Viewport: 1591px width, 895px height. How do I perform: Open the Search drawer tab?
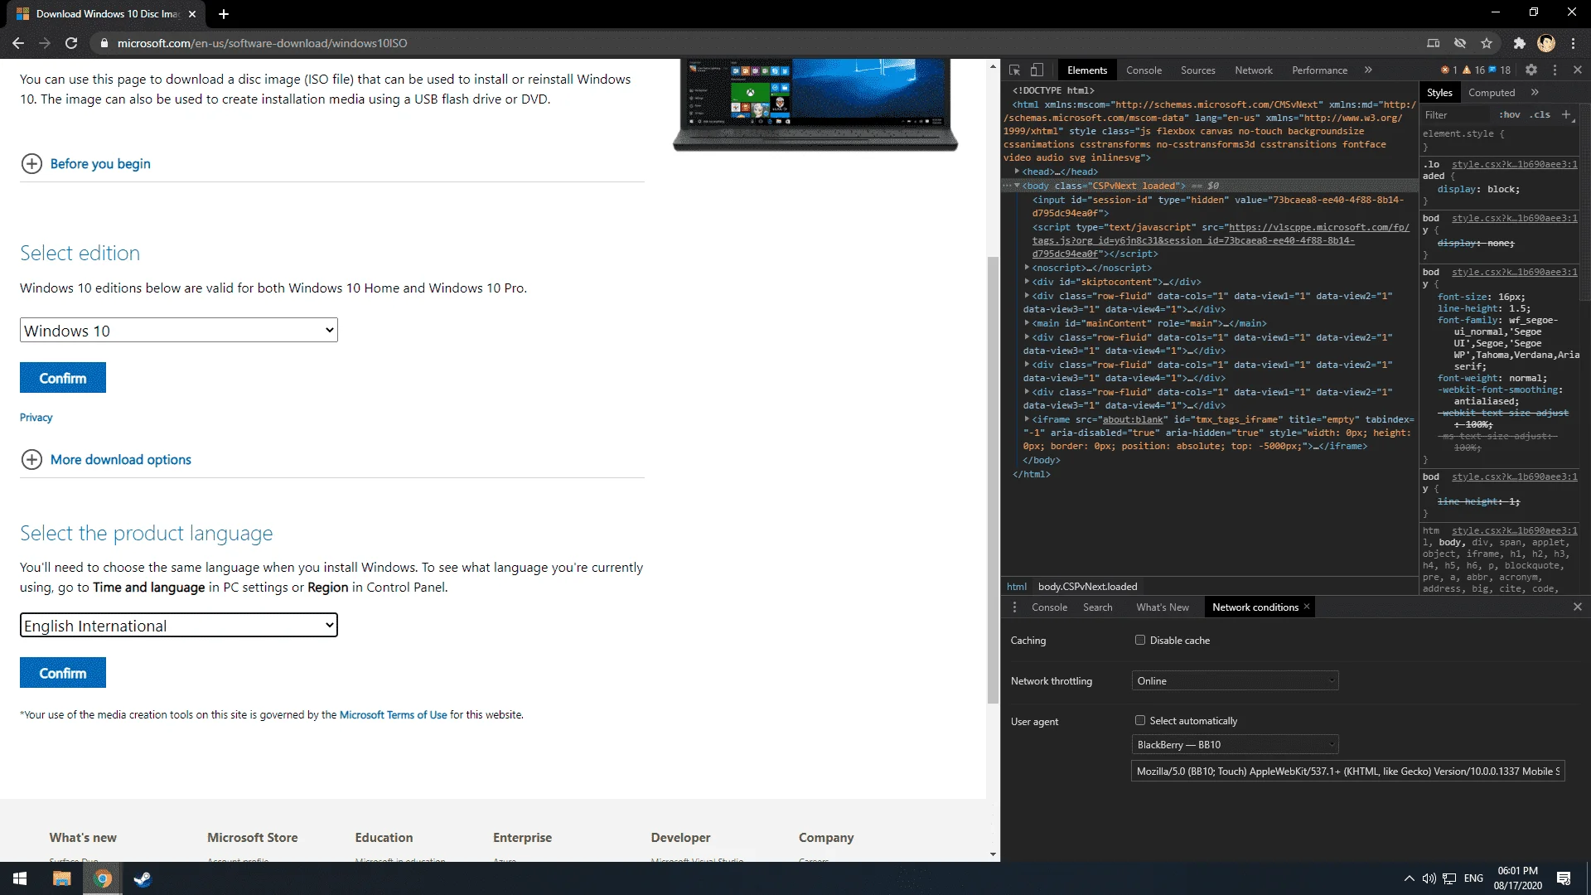(1097, 607)
